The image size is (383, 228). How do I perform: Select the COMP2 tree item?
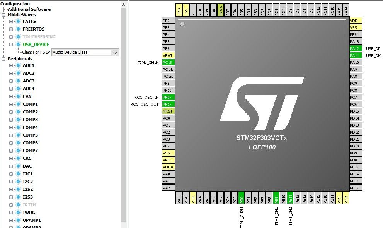click(30, 112)
